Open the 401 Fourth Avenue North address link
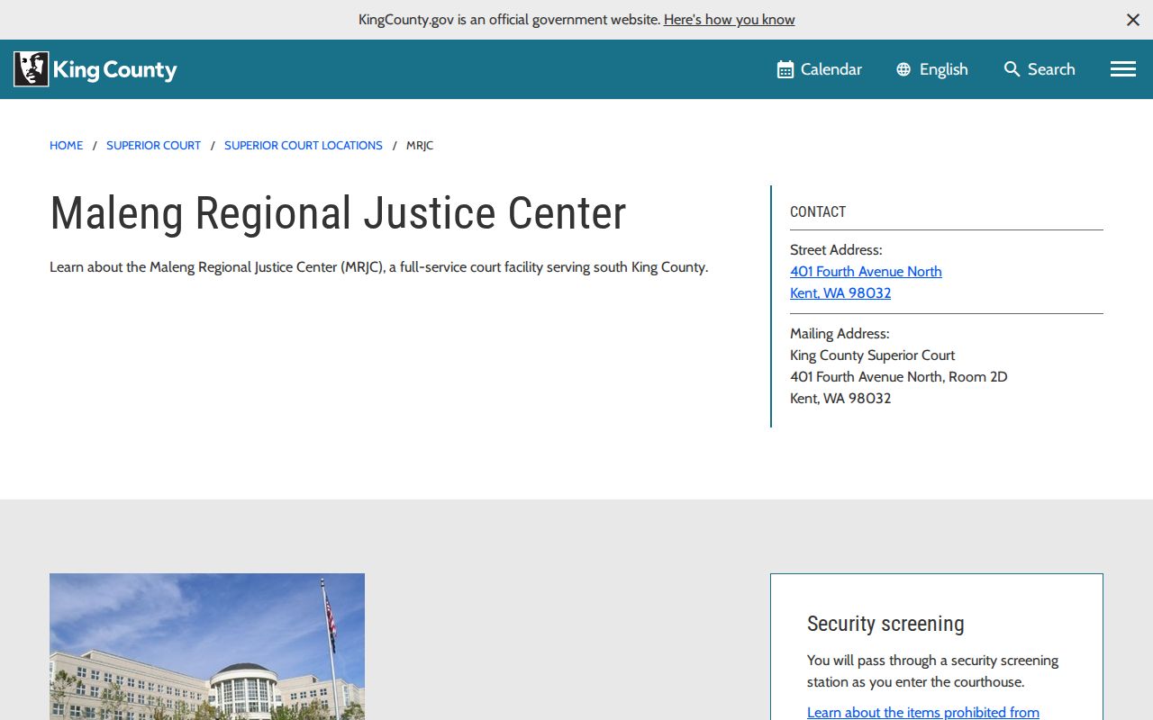 [x=866, y=271]
